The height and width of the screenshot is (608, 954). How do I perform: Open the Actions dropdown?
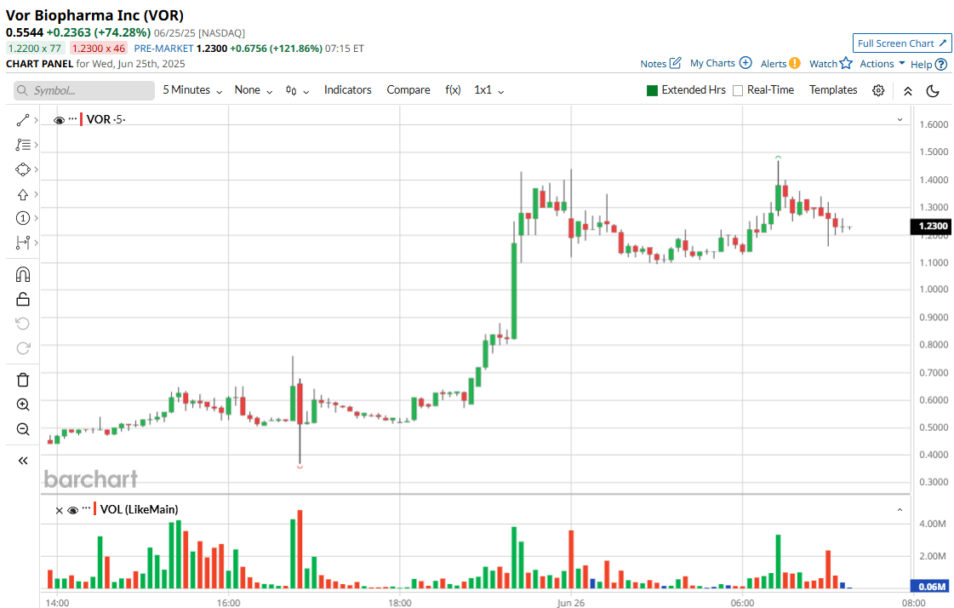[x=883, y=63]
